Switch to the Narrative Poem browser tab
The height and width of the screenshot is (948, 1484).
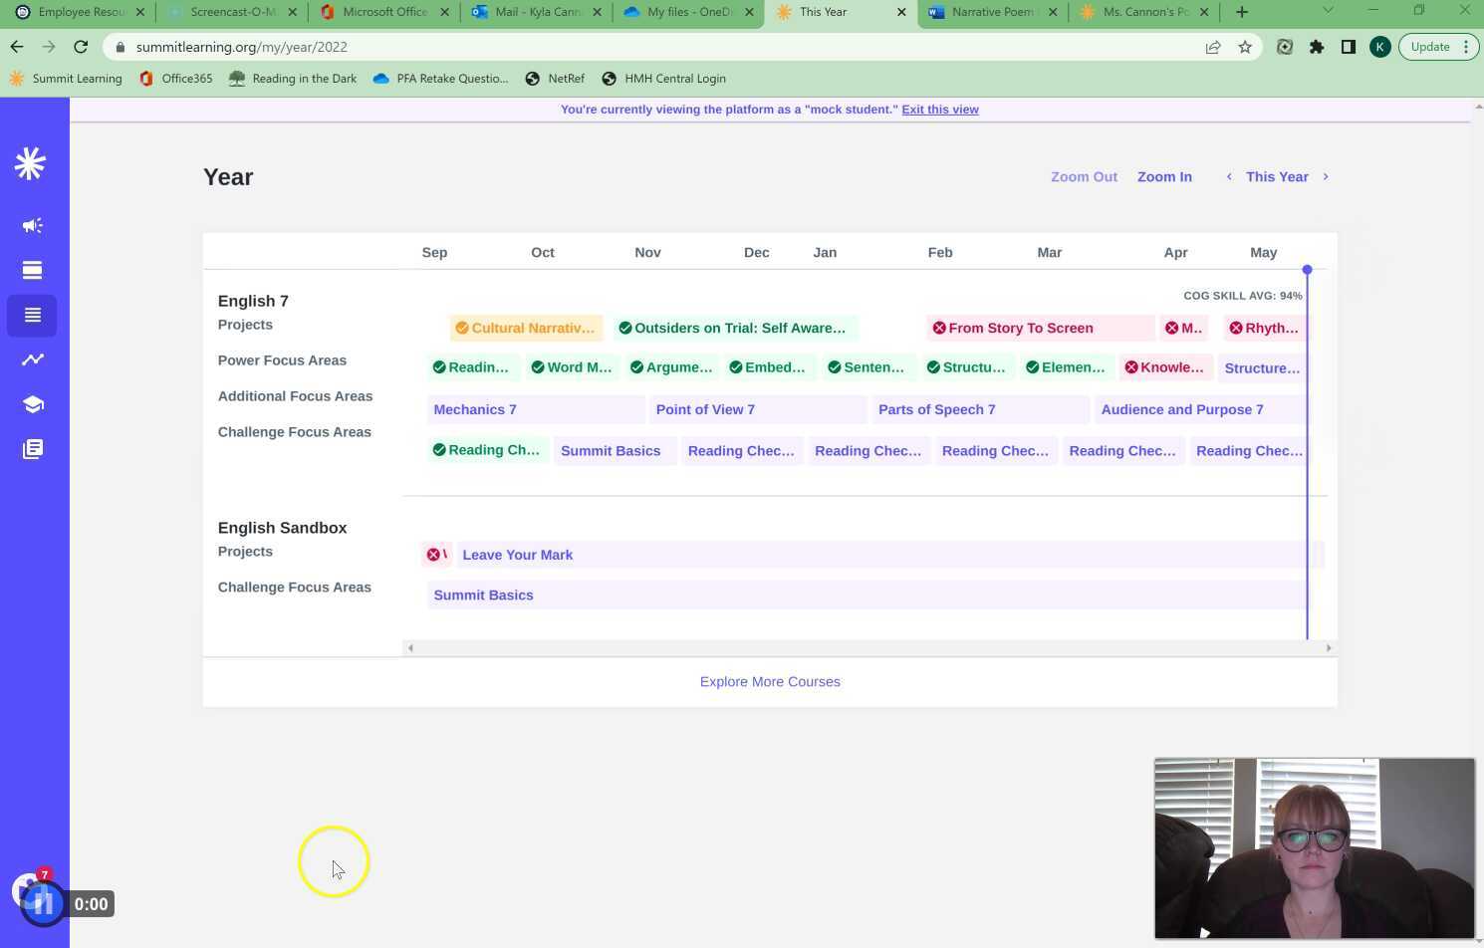click(x=990, y=12)
